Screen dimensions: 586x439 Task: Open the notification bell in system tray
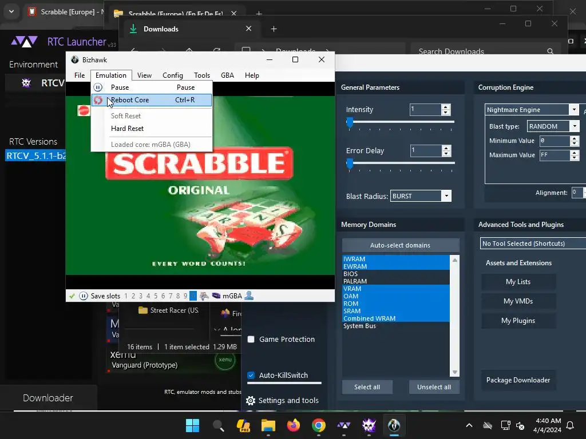pyautogui.click(x=571, y=425)
